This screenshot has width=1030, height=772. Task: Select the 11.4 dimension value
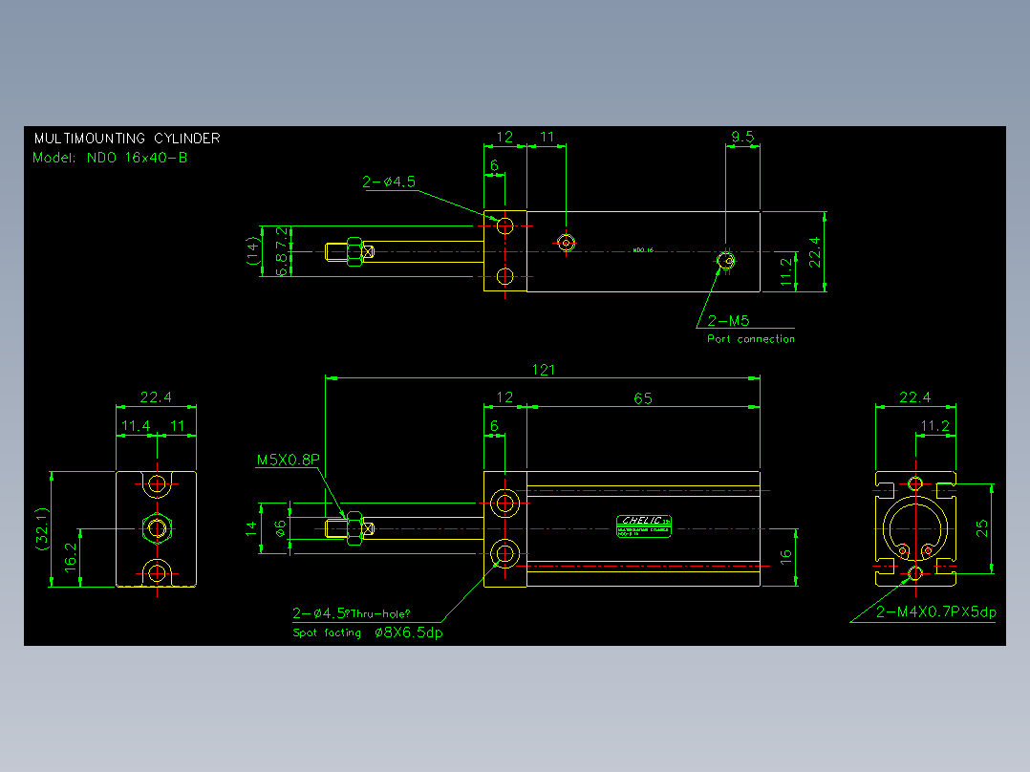coord(136,426)
